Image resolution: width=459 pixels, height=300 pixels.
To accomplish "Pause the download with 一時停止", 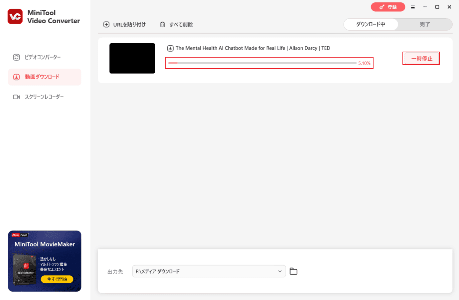I will 421,59.
